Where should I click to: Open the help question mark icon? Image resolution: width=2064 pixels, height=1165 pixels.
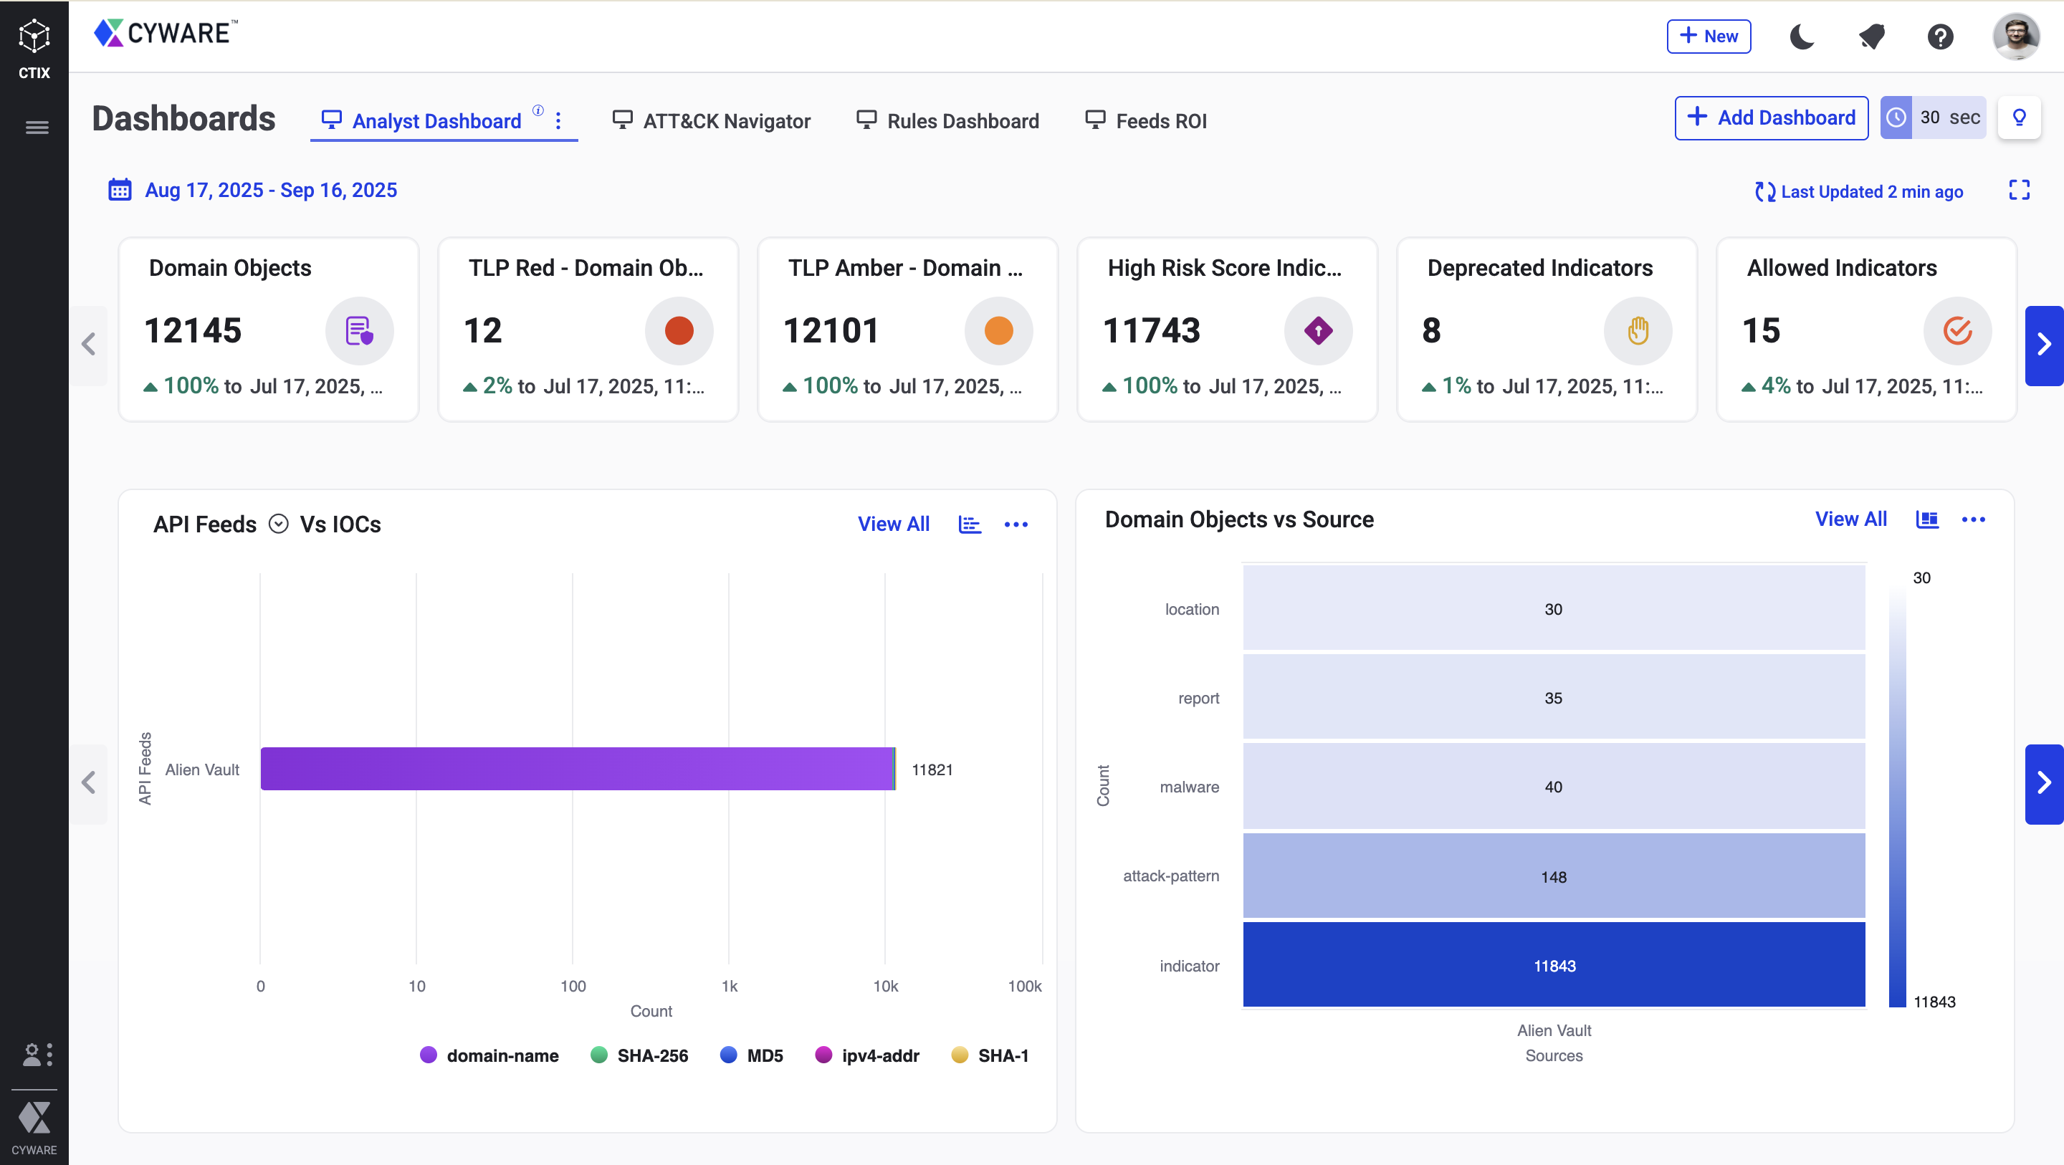(1940, 37)
